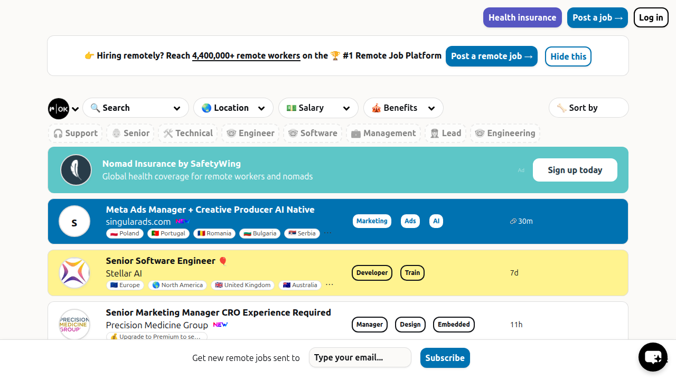Open Senior Software Engineer job listing

[161, 261]
